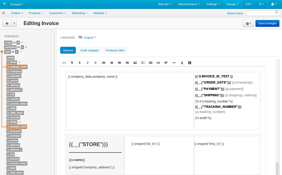Select the b_country_descr variable
The height and width of the screenshot is (175, 282).
pyautogui.click(x=17, y=104)
